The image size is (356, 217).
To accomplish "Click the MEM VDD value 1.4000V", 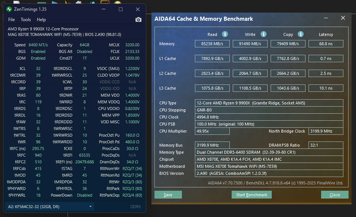I will point(133,95).
